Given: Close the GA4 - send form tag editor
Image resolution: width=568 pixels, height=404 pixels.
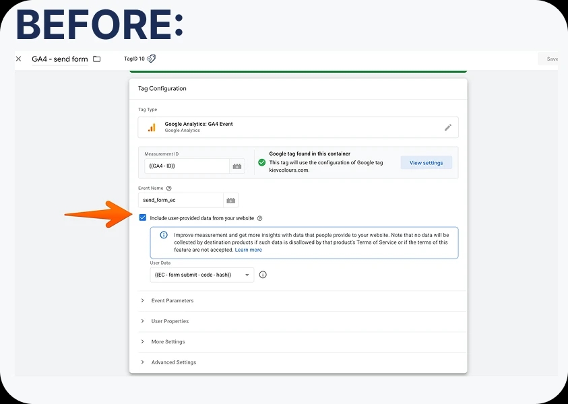Looking at the screenshot, I should tap(19, 59).
